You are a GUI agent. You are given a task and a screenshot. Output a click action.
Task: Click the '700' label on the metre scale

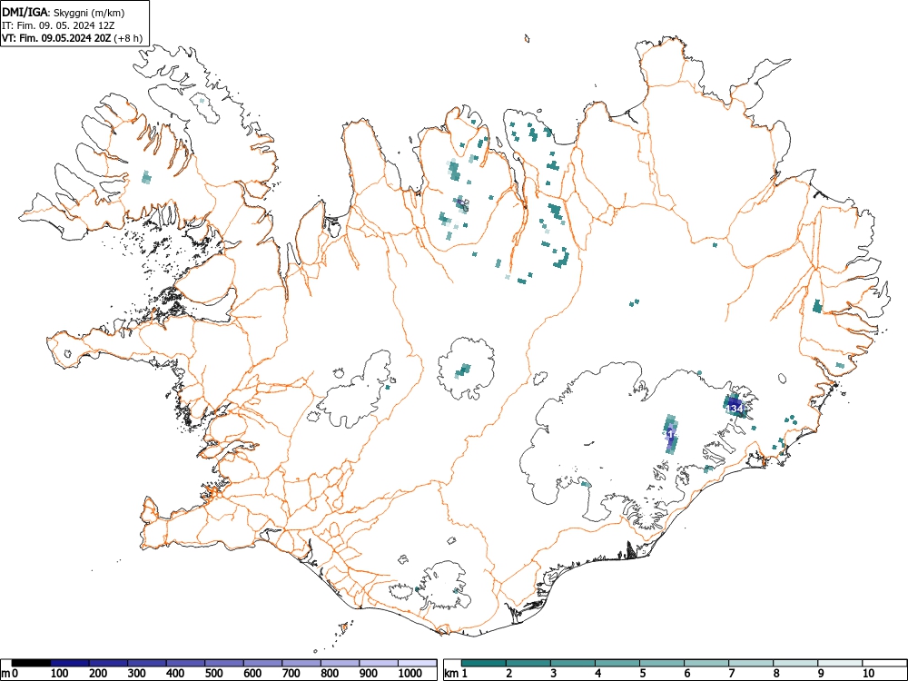click(291, 674)
